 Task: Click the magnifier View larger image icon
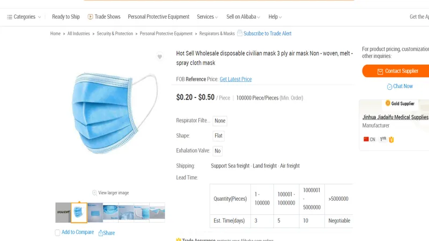point(94,193)
